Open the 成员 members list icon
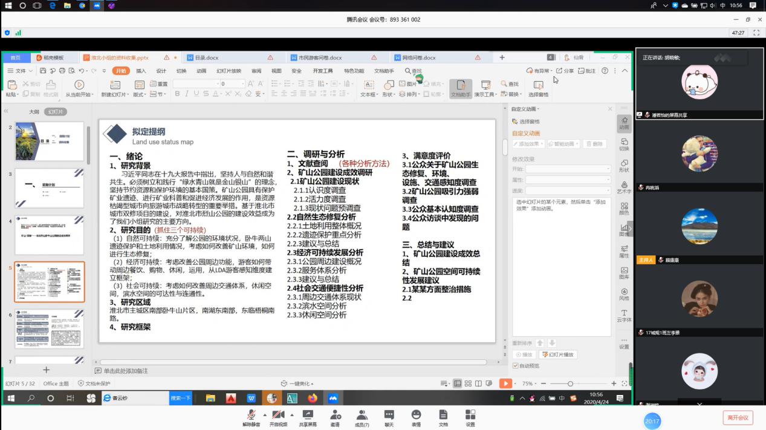766x430 pixels. (x=362, y=415)
